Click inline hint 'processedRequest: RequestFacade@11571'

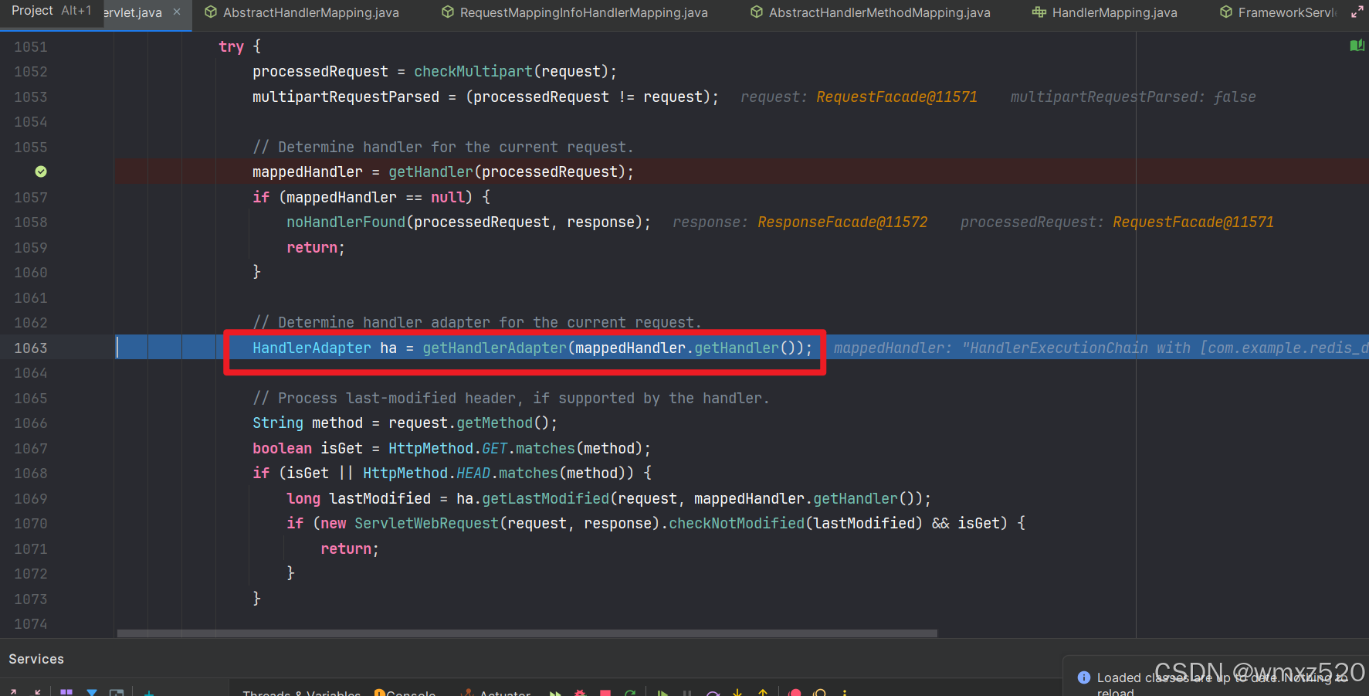click(1117, 222)
